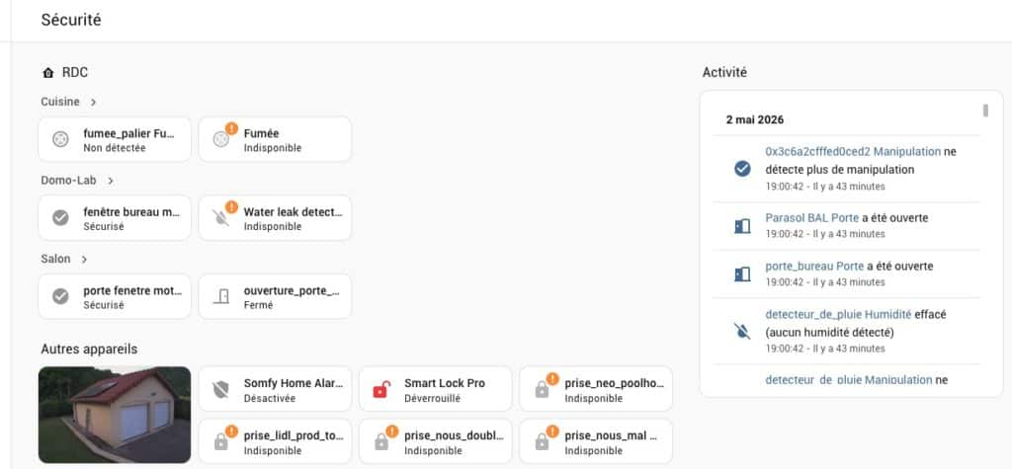Click the Somfy Home Alarm shield icon
This screenshot has width=1012, height=469.
coord(220,390)
